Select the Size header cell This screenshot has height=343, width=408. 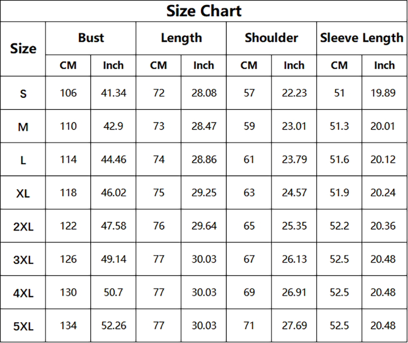point(23,49)
